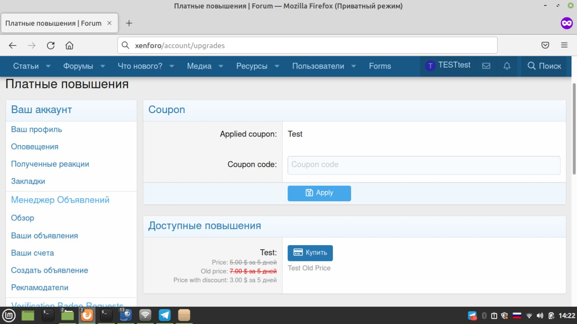Launch Telegram from the taskbar
Screen dimensions: 577x324
pyautogui.click(x=165, y=315)
